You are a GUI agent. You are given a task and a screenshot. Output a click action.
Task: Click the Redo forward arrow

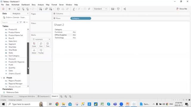14,9
